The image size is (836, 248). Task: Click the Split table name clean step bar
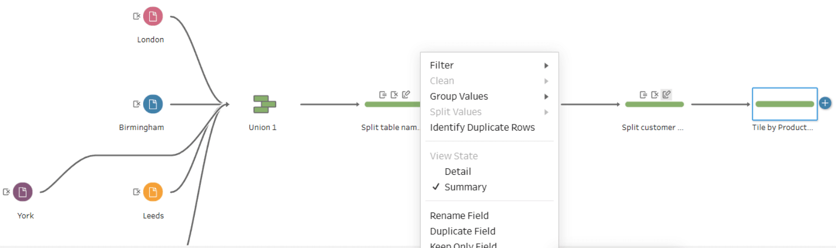click(x=392, y=104)
